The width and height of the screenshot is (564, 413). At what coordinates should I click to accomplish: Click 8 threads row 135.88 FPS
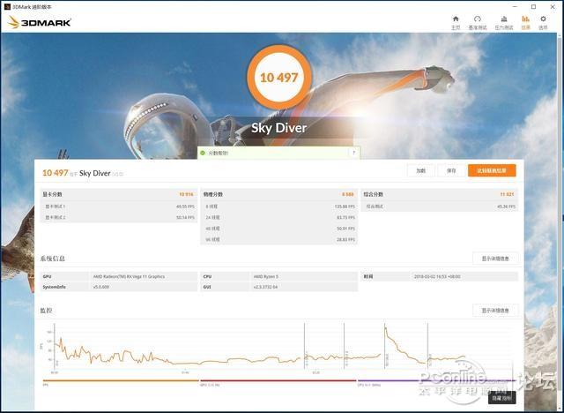coord(278,206)
